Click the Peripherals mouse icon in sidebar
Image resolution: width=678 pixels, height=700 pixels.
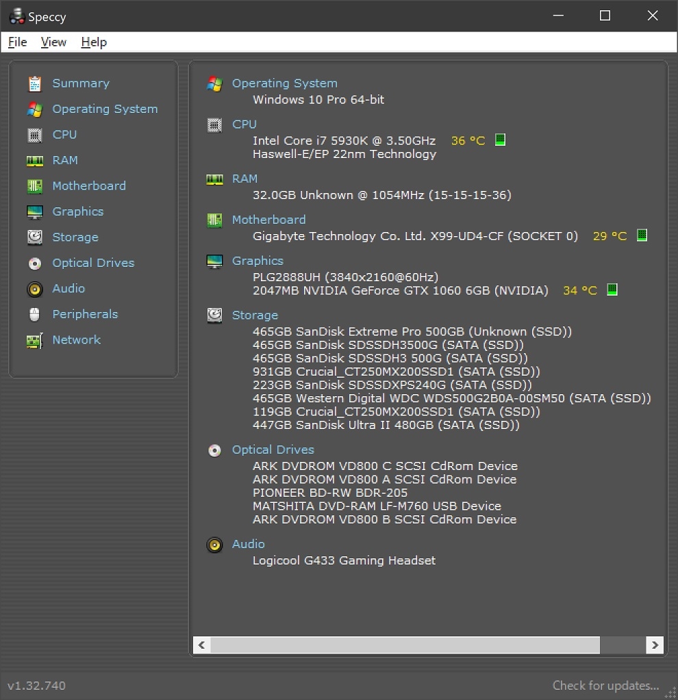[x=34, y=315]
